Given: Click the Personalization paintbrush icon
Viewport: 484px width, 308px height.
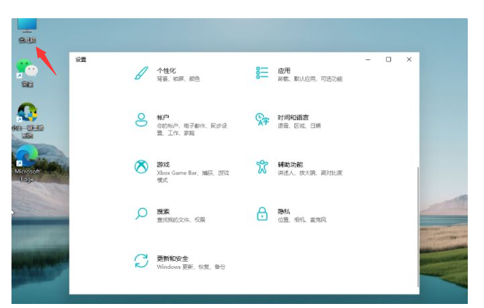Looking at the screenshot, I should pyautogui.click(x=141, y=73).
